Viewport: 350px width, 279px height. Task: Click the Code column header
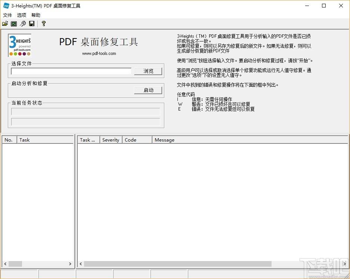point(137,140)
